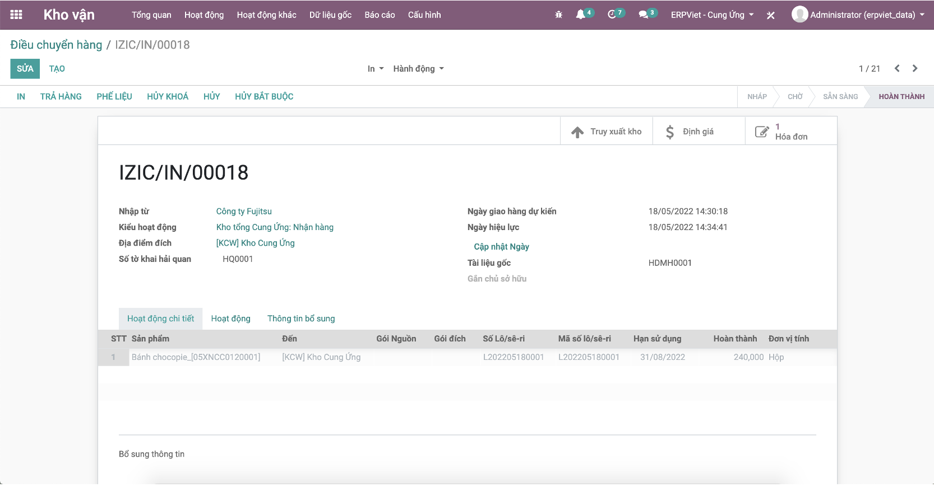934x487 pixels.
Task: Open the ERPViet - Cung Ứng company dropdown
Action: click(712, 15)
